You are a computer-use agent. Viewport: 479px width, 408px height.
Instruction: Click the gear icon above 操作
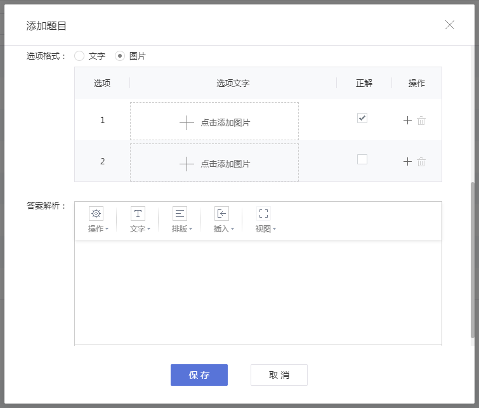pos(96,214)
